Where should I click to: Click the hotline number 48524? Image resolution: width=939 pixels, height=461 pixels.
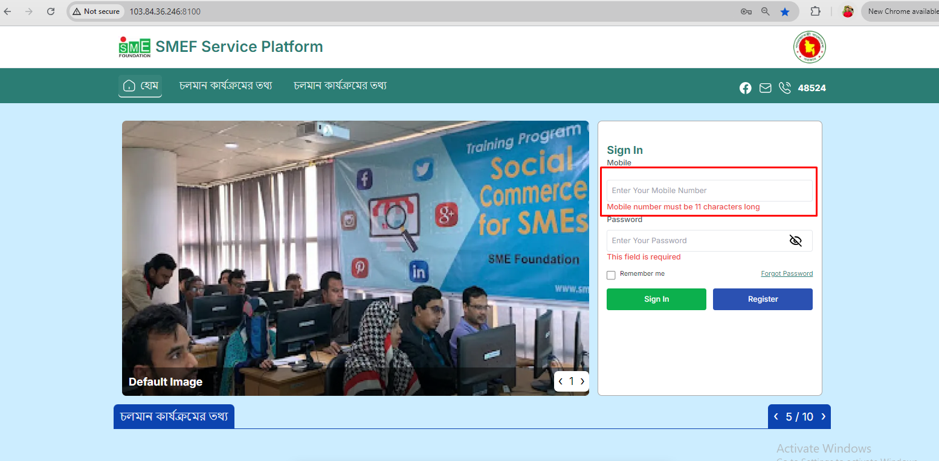(x=812, y=88)
